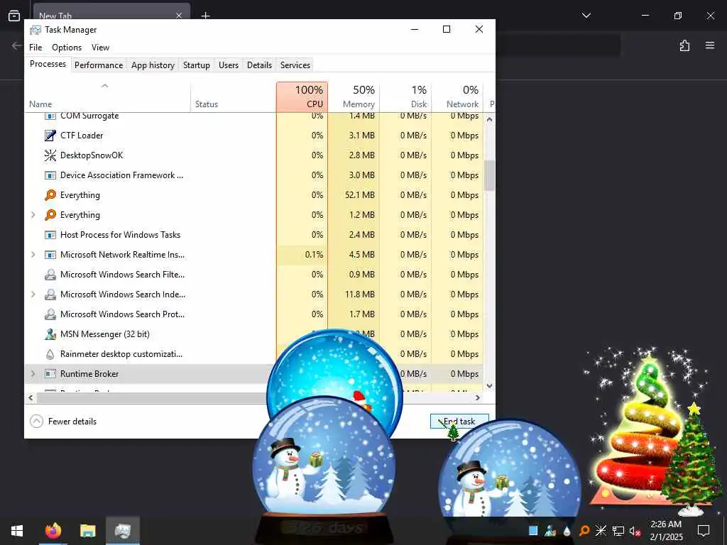Click the horizontal scroll left arrow

(x=31, y=397)
